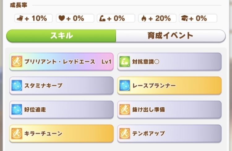
Task: Tap the orange テンポアップ skill icon
Action: pos(125,134)
